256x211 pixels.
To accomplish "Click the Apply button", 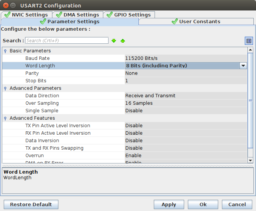I will [169, 204].
